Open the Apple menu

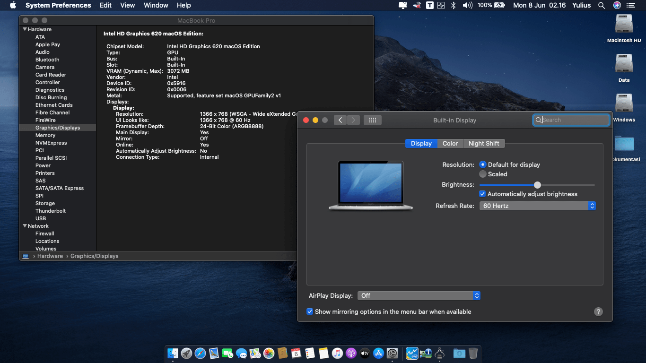click(13, 5)
